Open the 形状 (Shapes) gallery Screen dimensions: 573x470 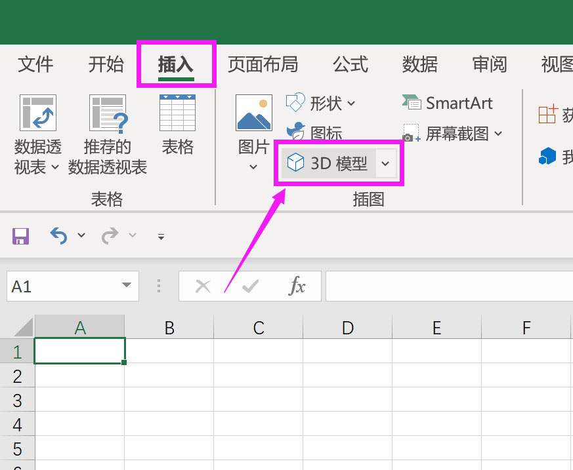click(x=324, y=103)
